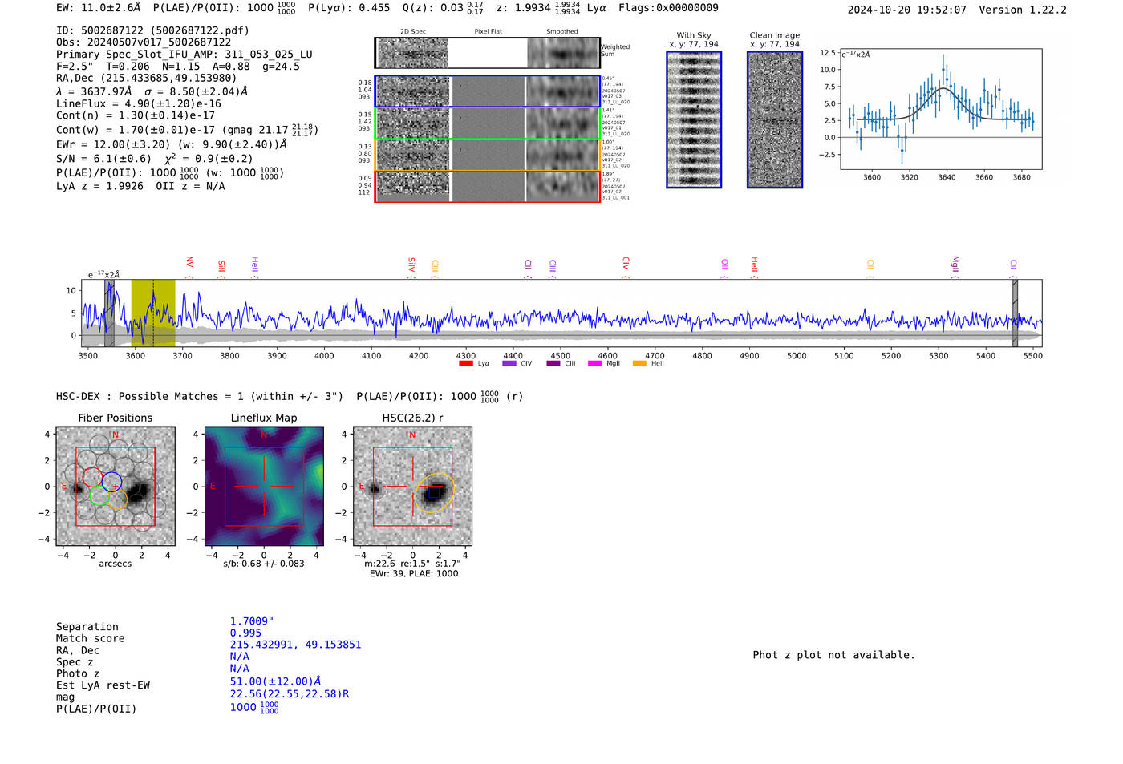Select the magenta MgII legend swatch
The image size is (1123, 764).
click(x=594, y=364)
